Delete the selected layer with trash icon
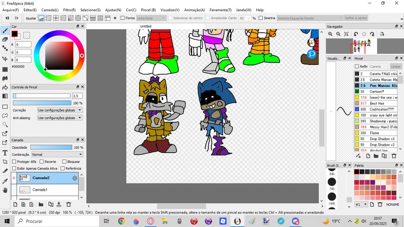 pos(69,205)
